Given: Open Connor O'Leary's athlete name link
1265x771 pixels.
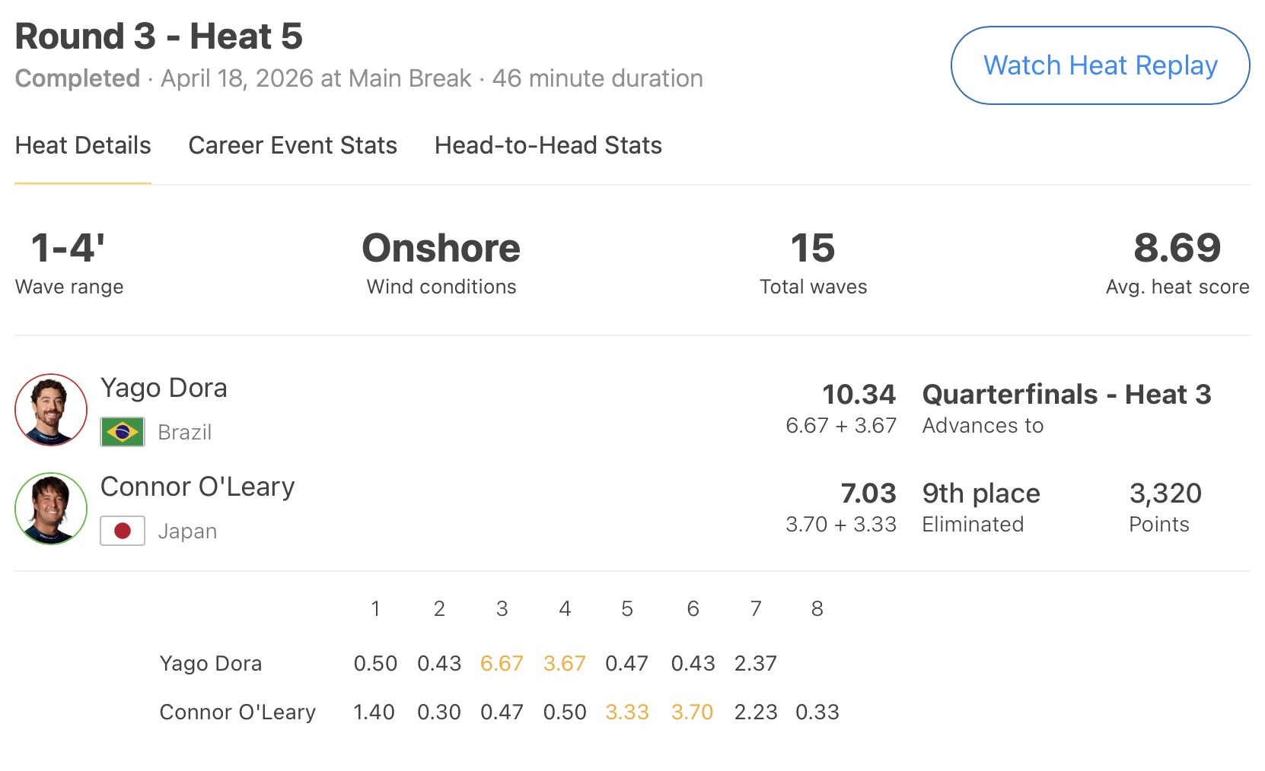Looking at the screenshot, I should pyautogui.click(x=197, y=487).
